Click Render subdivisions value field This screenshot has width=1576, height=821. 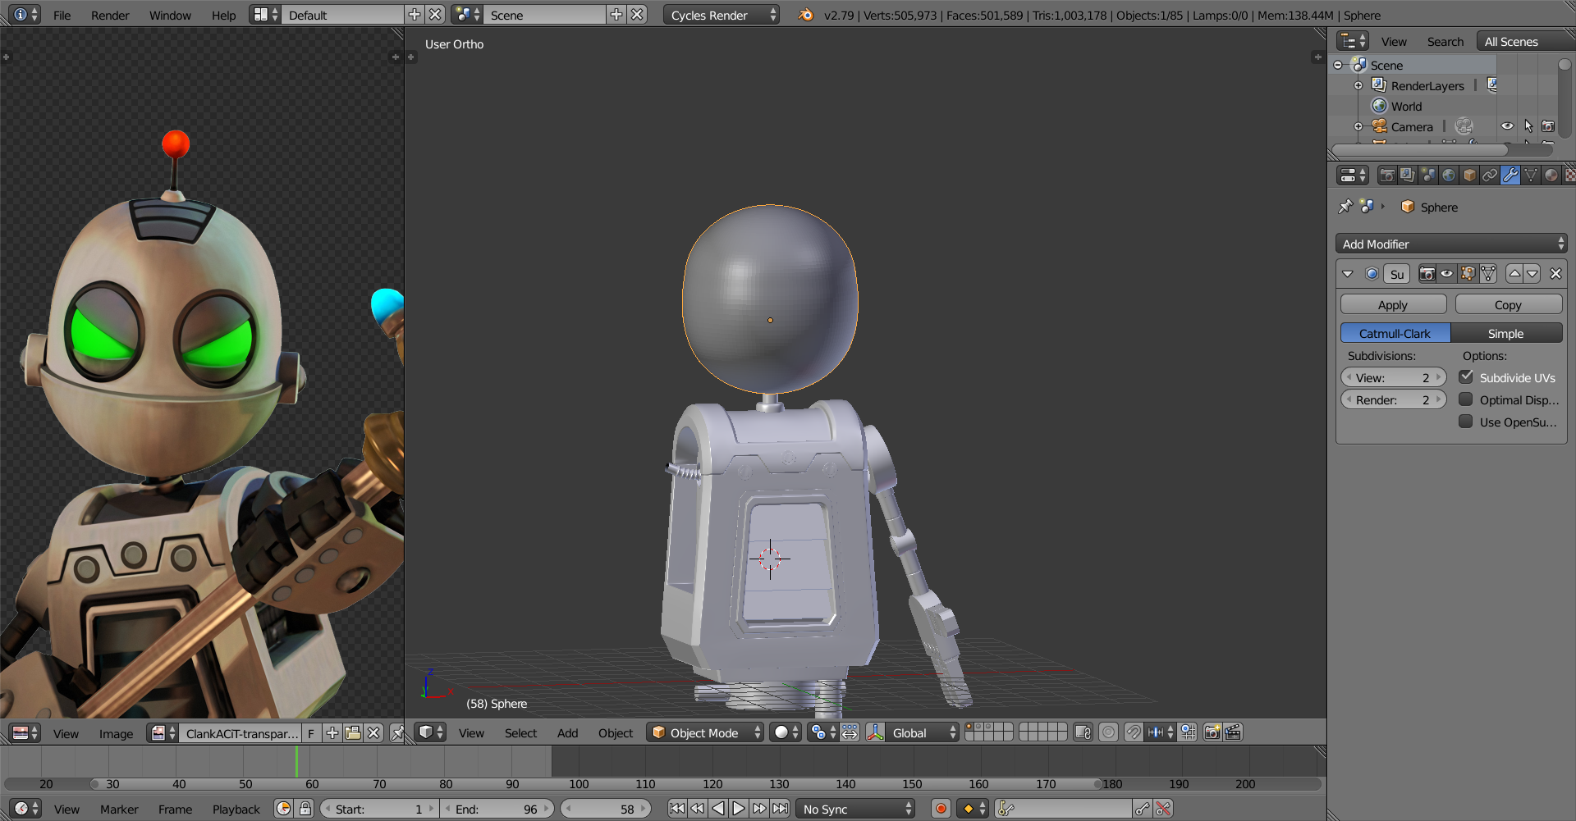1393,399
